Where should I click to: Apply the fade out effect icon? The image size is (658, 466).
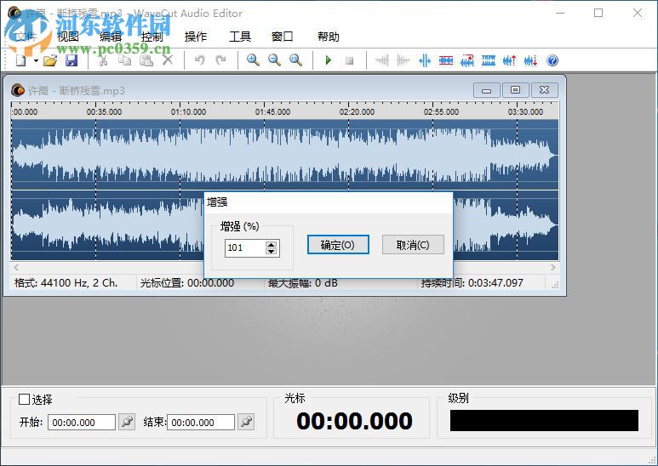403,60
